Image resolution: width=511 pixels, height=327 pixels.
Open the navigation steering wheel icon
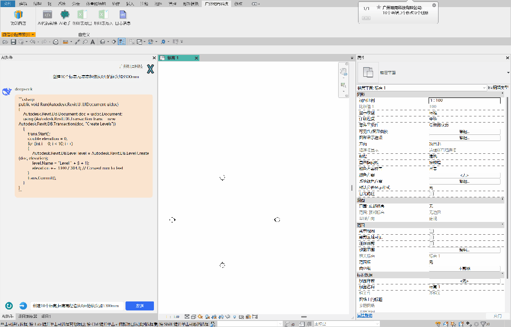343,72
